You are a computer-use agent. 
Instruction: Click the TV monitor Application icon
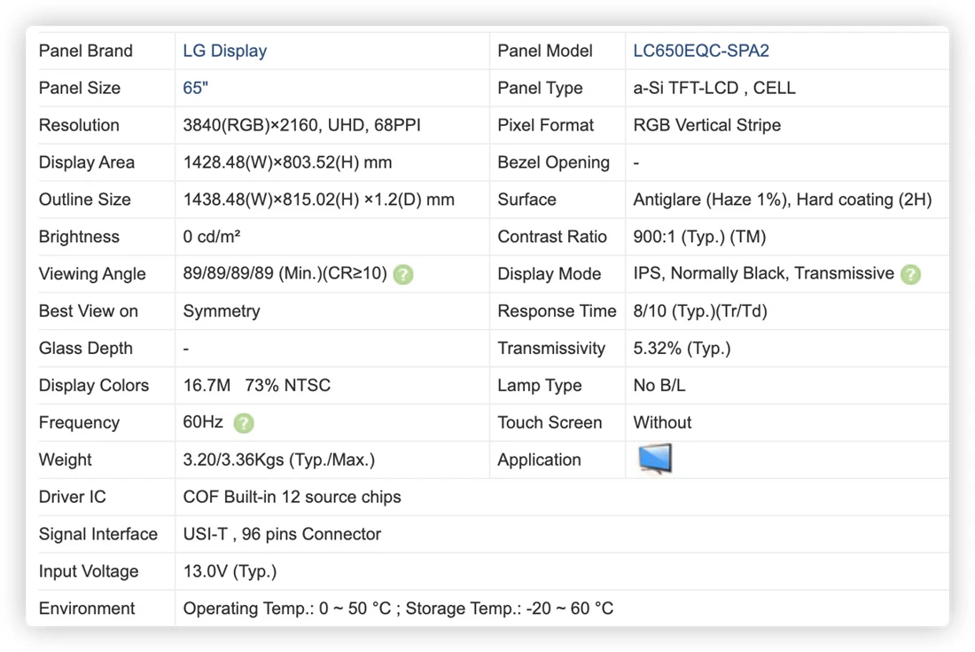(655, 460)
